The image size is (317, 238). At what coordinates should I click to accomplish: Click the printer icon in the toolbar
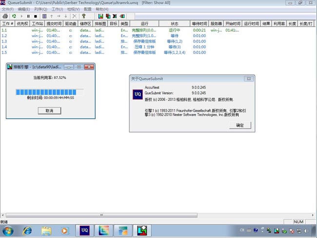(5, 16)
